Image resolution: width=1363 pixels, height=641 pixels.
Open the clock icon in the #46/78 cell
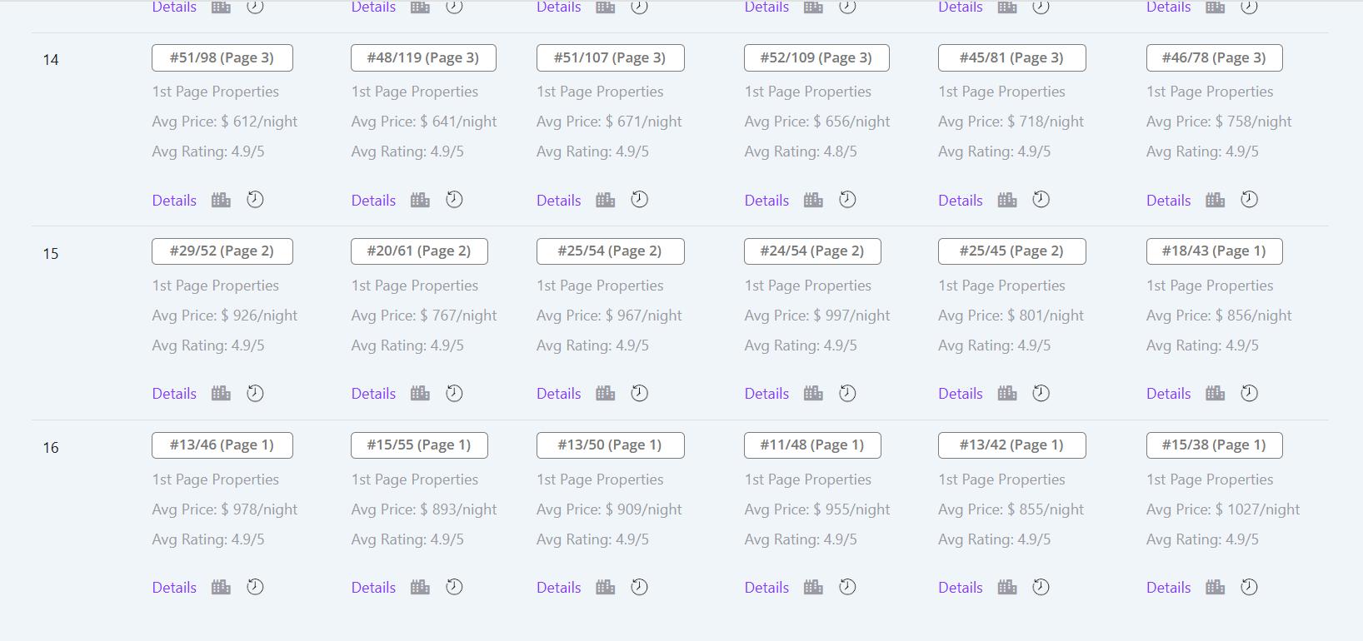tap(1249, 200)
